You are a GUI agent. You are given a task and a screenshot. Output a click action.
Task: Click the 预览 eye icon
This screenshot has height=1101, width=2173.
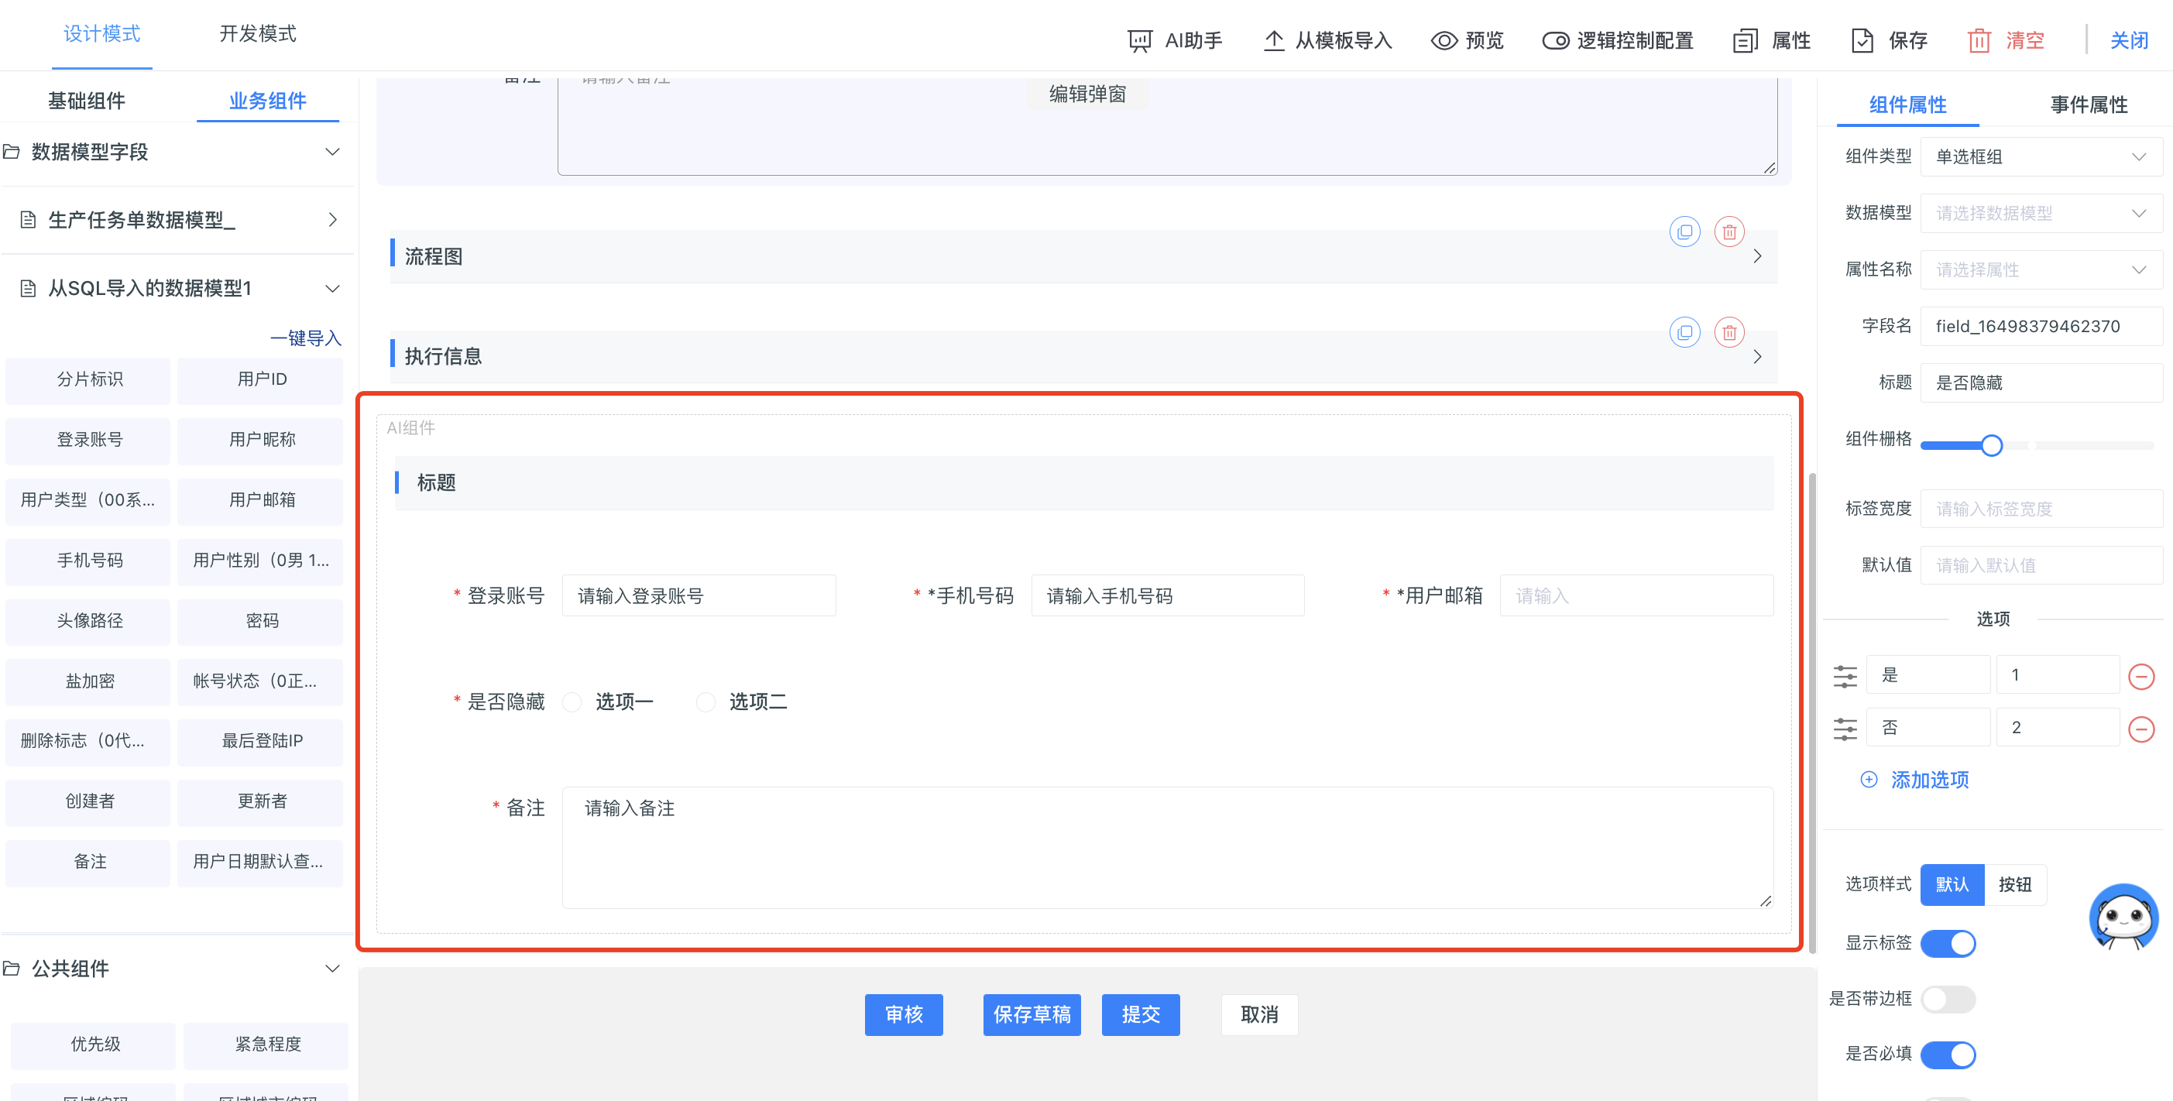(1444, 40)
